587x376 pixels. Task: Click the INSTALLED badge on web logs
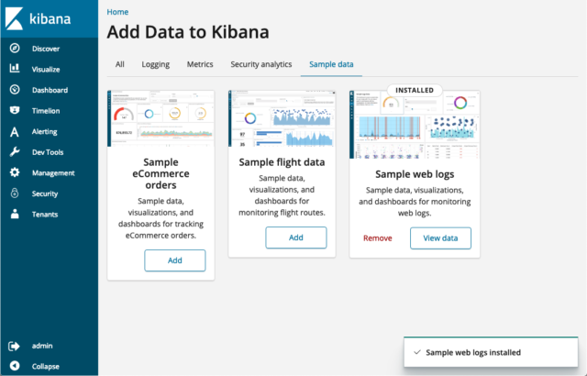pos(415,91)
